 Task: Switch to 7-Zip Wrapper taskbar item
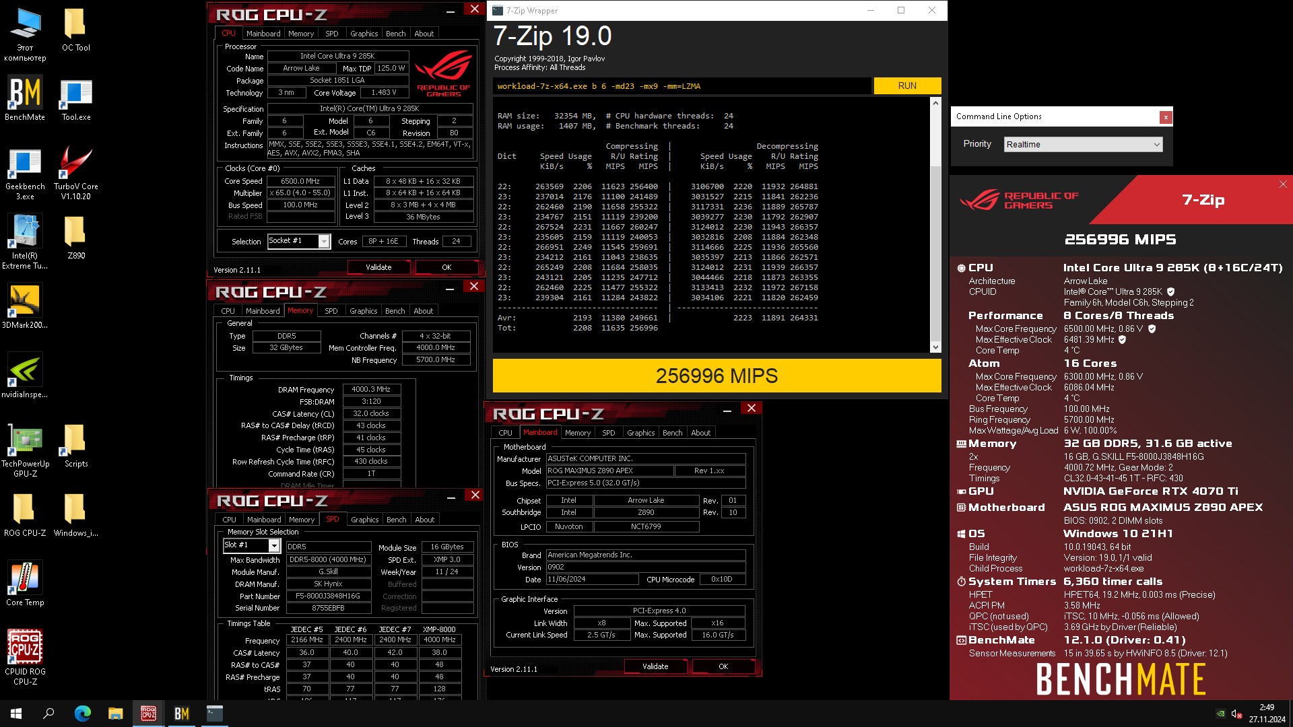214,714
